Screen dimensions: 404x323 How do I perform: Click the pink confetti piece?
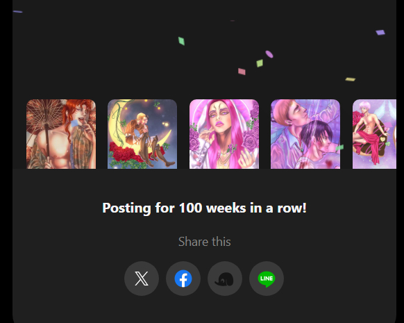[x=242, y=72]
